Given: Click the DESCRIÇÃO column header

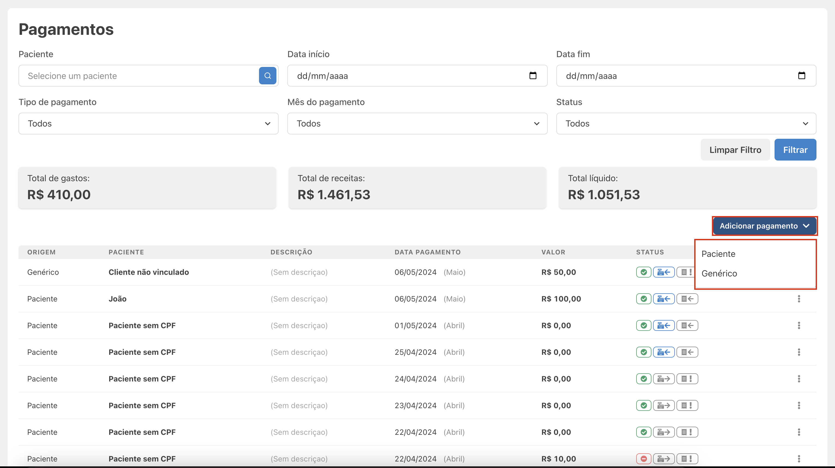Looking at the screenshot, I should (x=291, y=252).
